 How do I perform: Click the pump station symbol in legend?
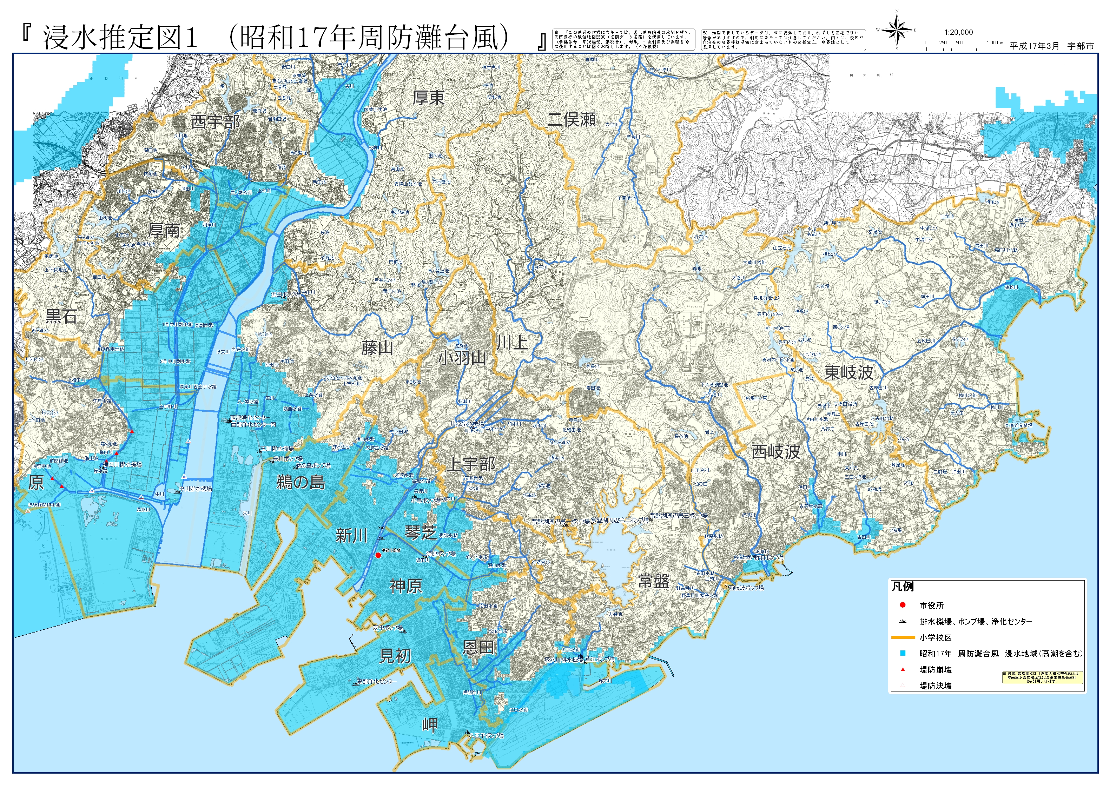click(903, 621)
